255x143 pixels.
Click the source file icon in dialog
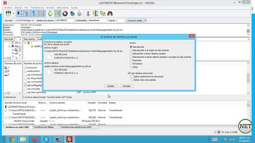[49, 56]
